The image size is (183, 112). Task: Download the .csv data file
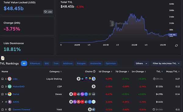tap(48, 12)
